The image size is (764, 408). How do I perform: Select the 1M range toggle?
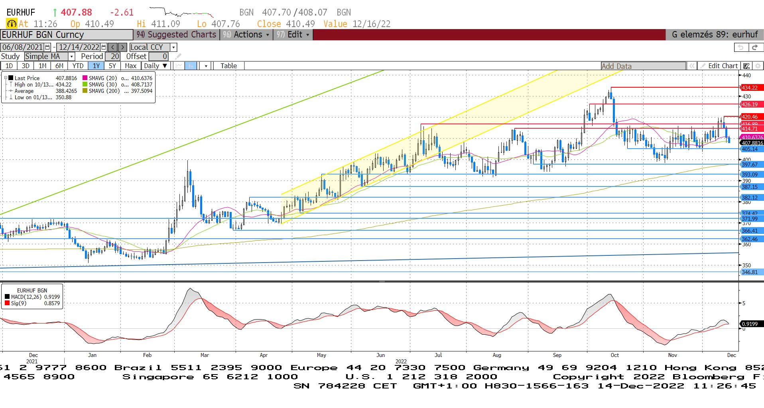pos(42,66)
